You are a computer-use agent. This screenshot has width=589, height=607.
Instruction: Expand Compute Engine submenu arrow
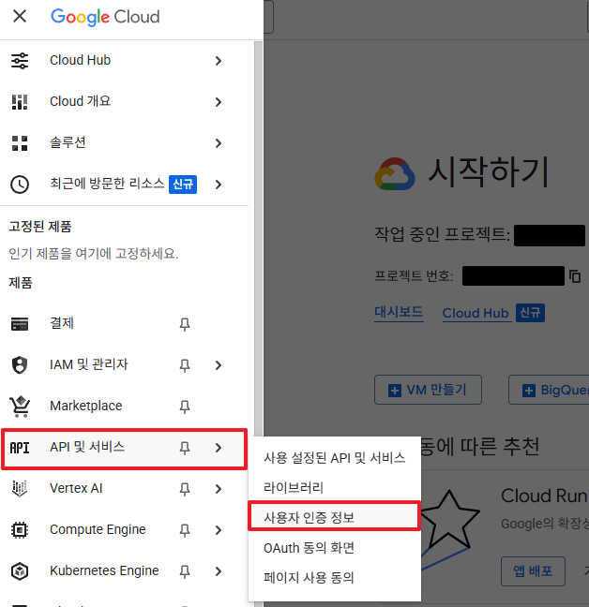click(219, 530)
